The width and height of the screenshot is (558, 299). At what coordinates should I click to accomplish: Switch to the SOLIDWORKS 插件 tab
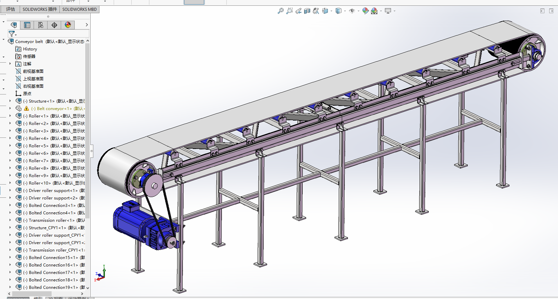[40, 9]
